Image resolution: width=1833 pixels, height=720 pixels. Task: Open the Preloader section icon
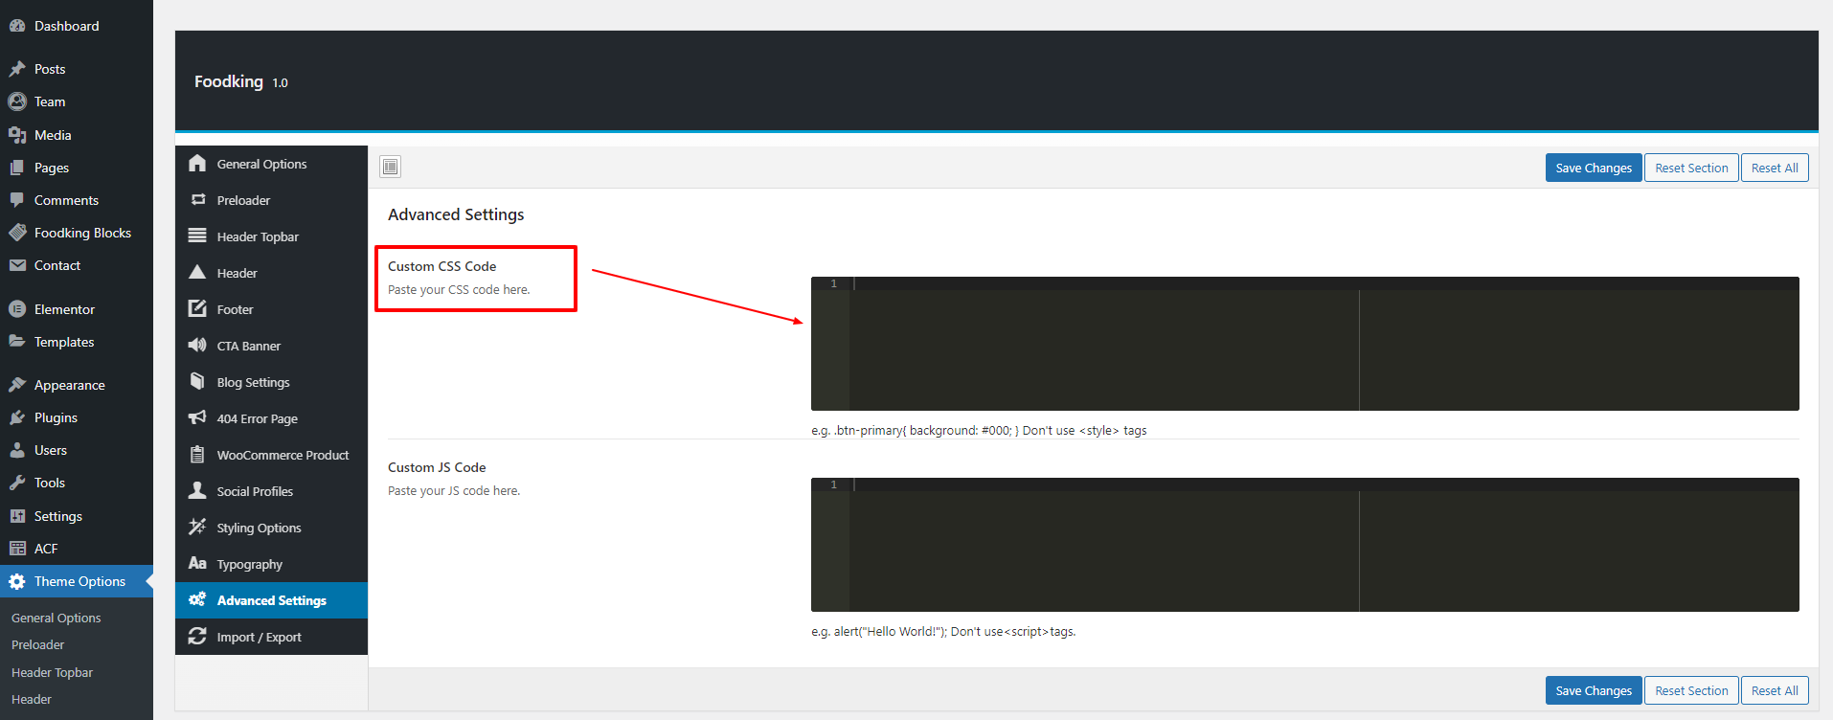click(x=198, y=200)
